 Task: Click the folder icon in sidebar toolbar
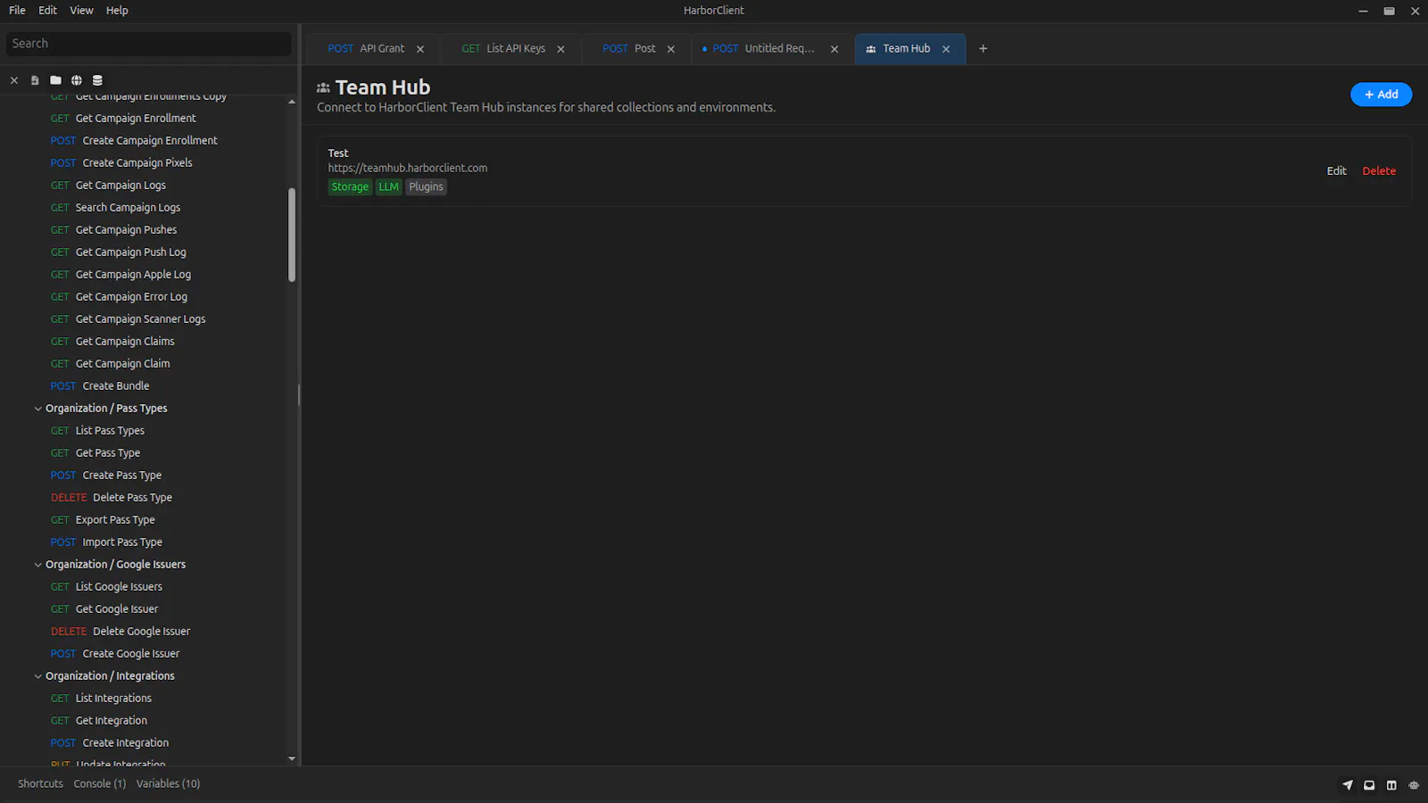pyautogui.click(x=55, y=80)
